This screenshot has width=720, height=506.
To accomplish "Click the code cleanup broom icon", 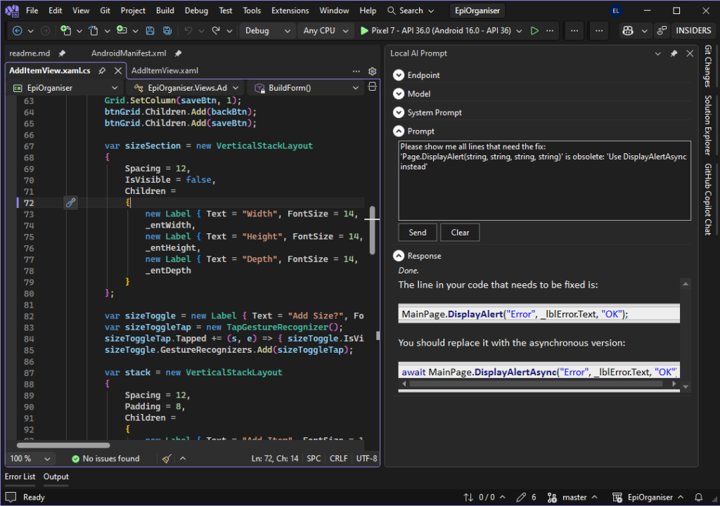I will [167, 458].
